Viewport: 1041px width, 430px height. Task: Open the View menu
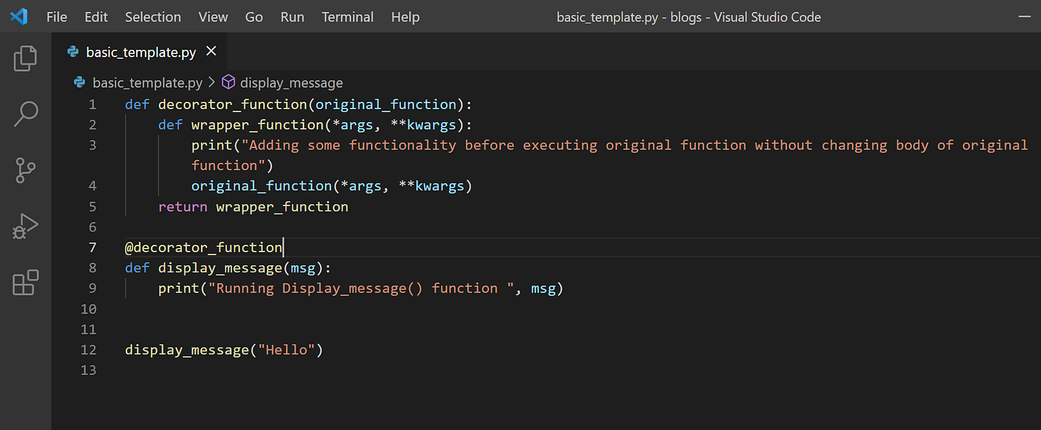[213, 16]
